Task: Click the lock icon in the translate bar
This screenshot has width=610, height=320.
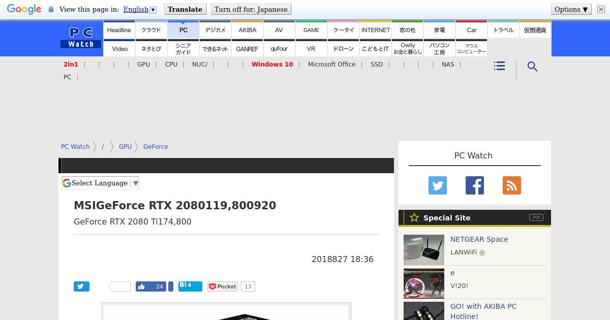Action: tap(51, 9)
